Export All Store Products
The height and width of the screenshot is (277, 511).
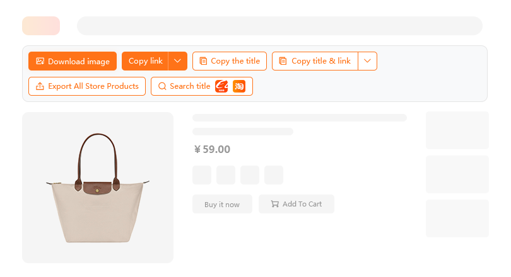87,86
